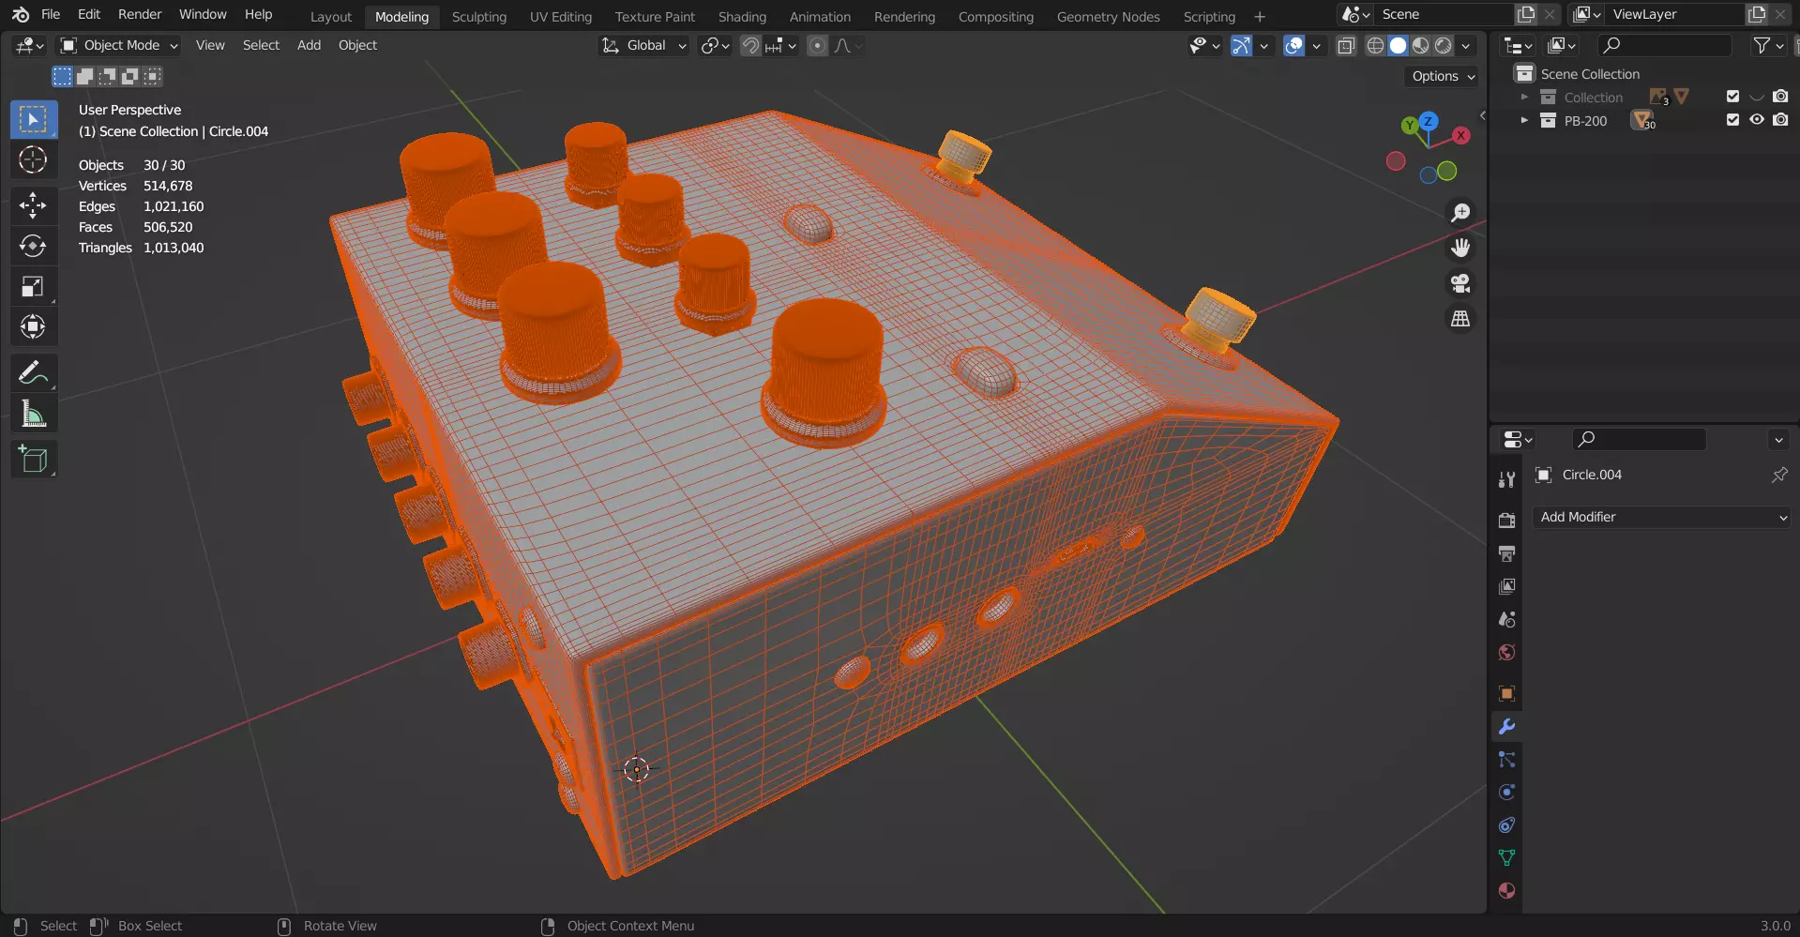This screenshot has width=1800, height=937.
Task: Add a new workspace tab
Action: [x=1260, y=17]
